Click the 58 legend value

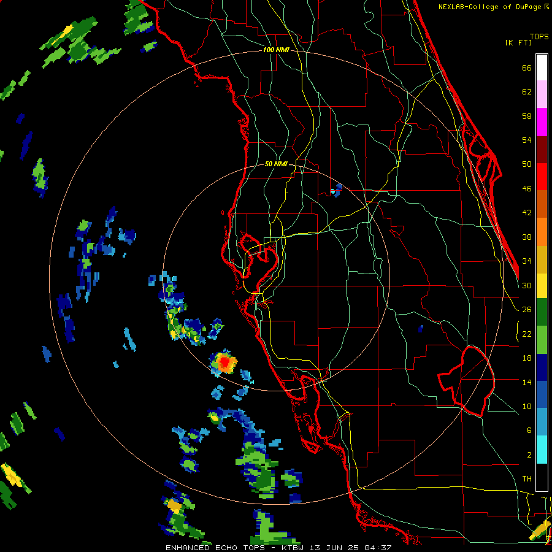[527, 116]
